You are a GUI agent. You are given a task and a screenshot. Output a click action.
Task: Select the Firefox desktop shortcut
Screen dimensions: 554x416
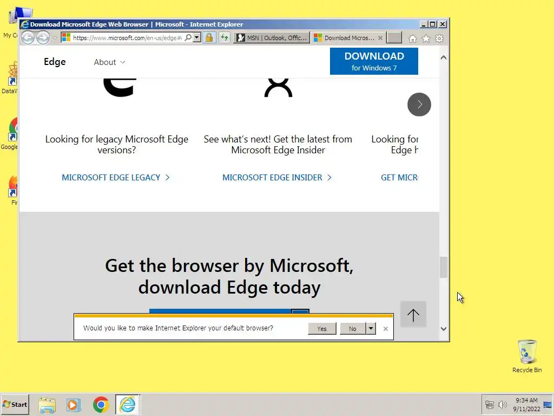point(13,190)
